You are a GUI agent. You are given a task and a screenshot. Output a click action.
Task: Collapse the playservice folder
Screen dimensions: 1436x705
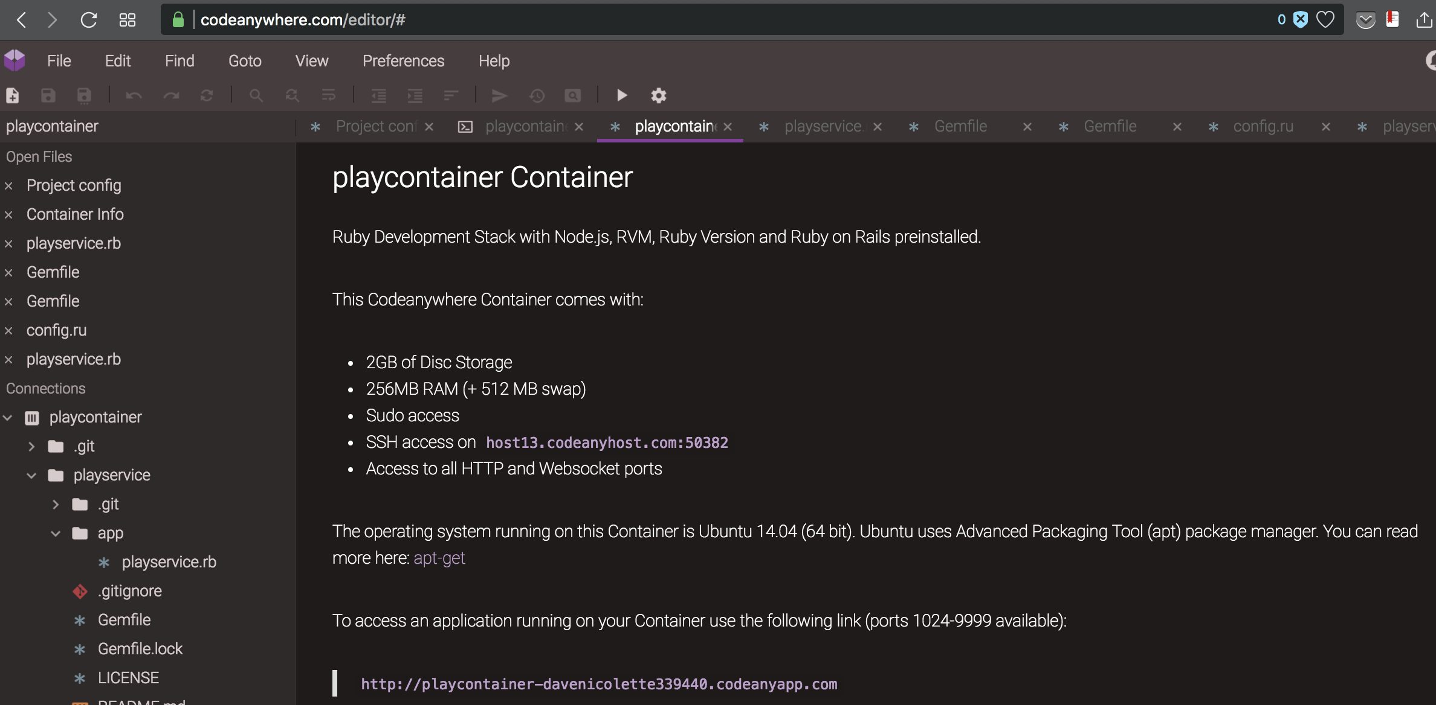click(31, 475)
